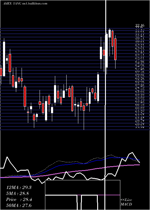Click the <<Live MACD label
This screenshot has height=210, width=150.
coord(126,202)
